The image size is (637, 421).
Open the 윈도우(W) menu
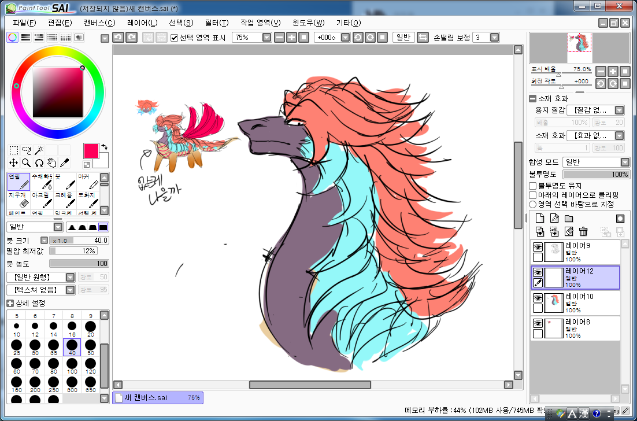308,23
